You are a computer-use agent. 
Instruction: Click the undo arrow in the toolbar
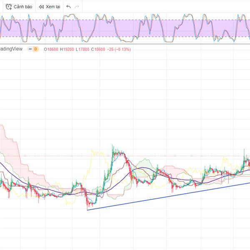(68, 7)
